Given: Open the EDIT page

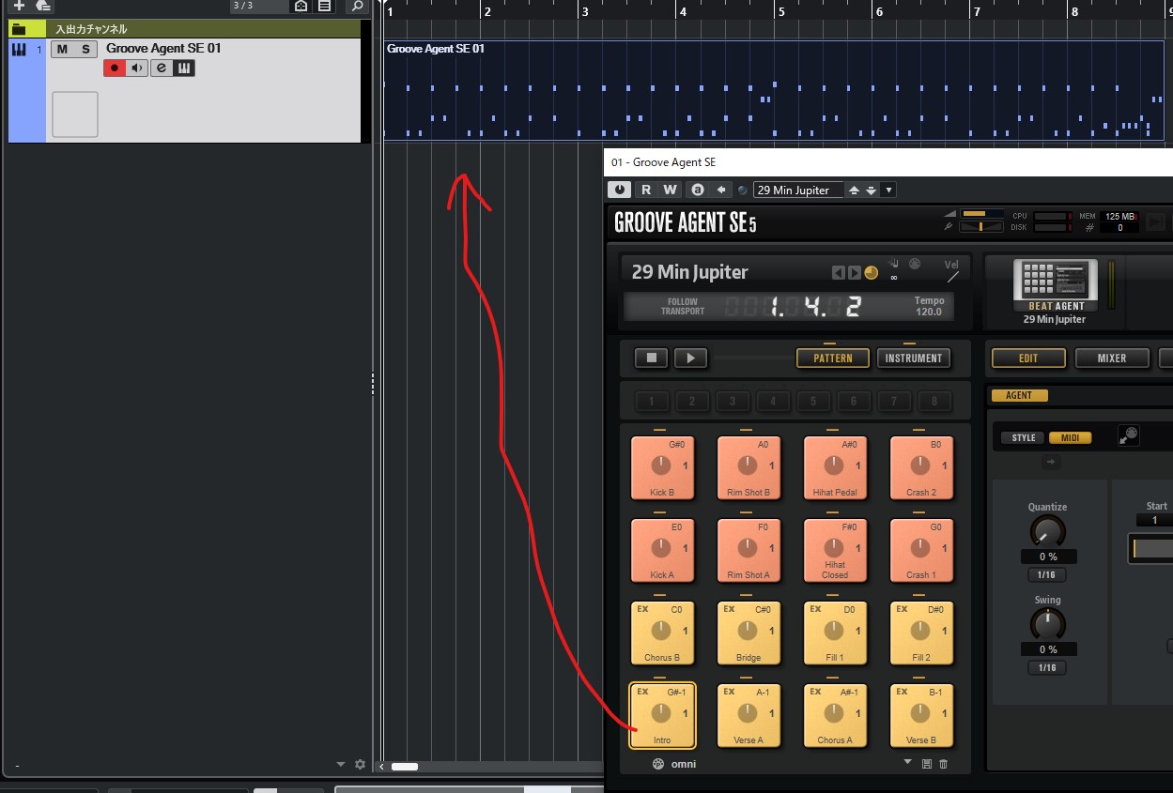Looking at the screenshot, I should click(x=1029, y=358).
